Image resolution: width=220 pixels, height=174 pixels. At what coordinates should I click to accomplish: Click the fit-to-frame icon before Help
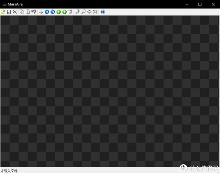point(95,12)
